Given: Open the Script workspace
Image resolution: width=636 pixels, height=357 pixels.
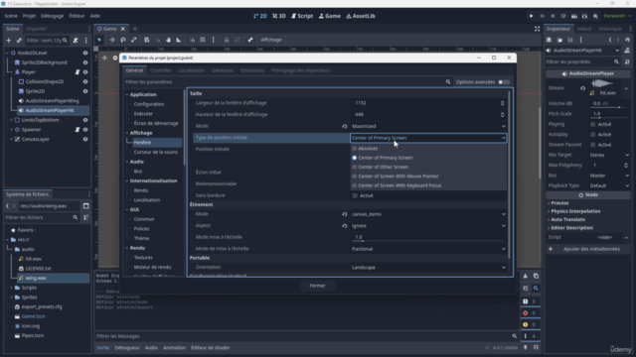Looking at the screenshot, I should click(302, 16).
